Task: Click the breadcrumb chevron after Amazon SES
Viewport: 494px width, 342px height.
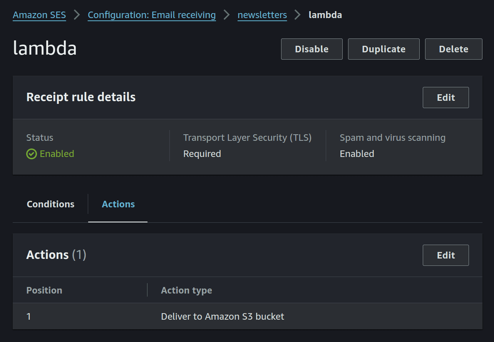Action: 77,15
